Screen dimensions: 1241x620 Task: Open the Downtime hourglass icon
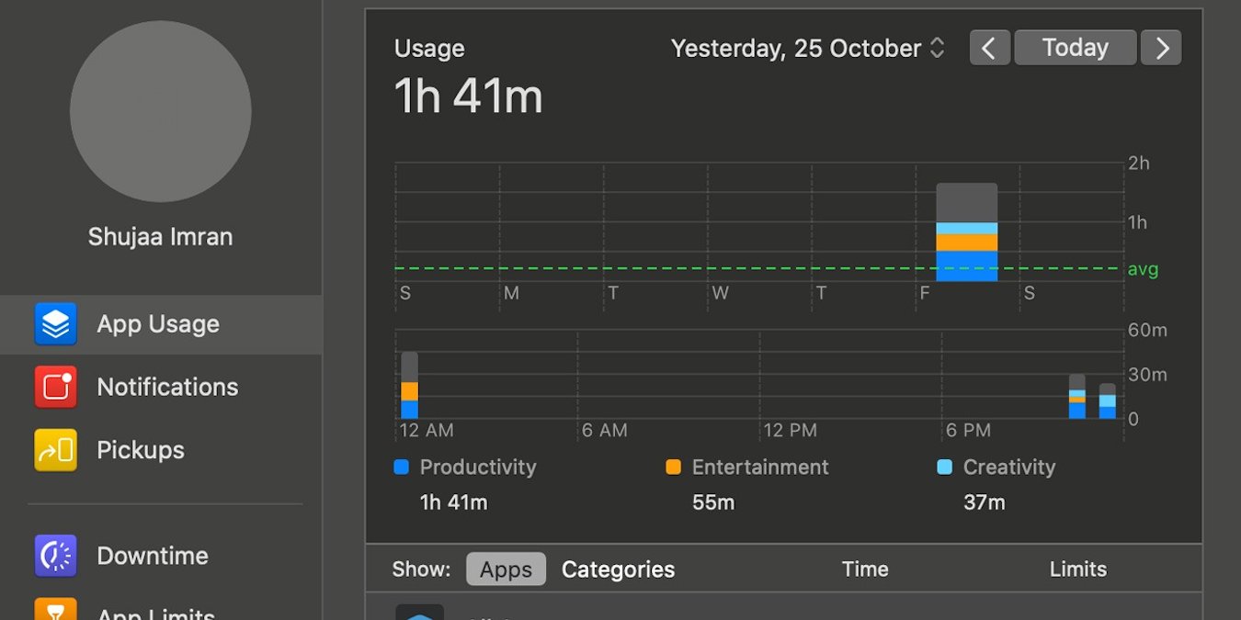[57, 555]
